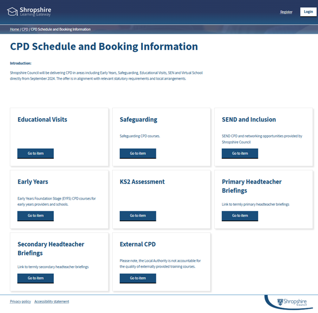
Task: Click the 'Early Years Foundation Stage (EYFS)' description
Action: pyautogui.click(x=57, y=202)
